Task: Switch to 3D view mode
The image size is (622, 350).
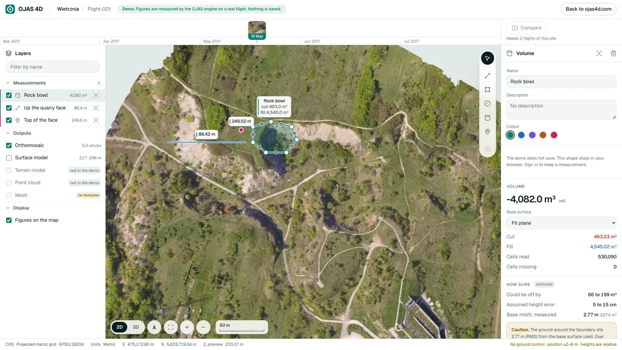Action: pos(136,327)
